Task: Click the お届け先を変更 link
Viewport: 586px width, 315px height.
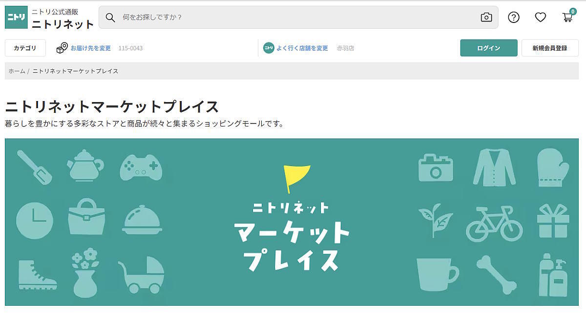Action: (90, 48)
